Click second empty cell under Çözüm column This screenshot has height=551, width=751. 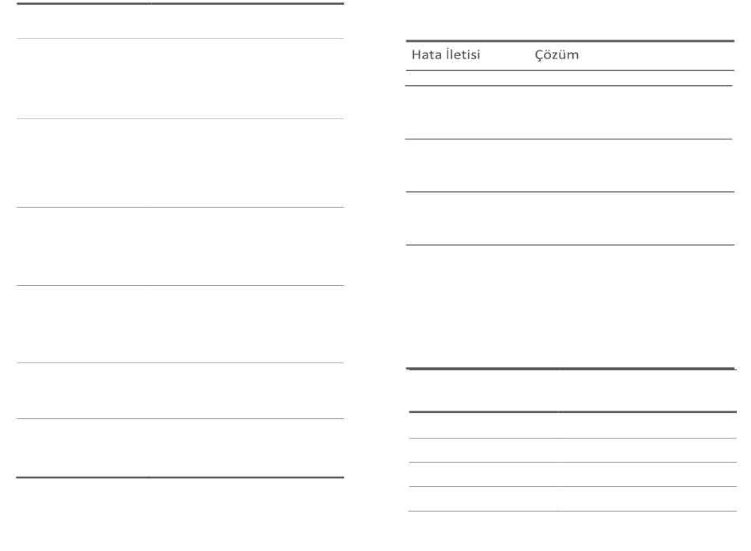point(632,112)
